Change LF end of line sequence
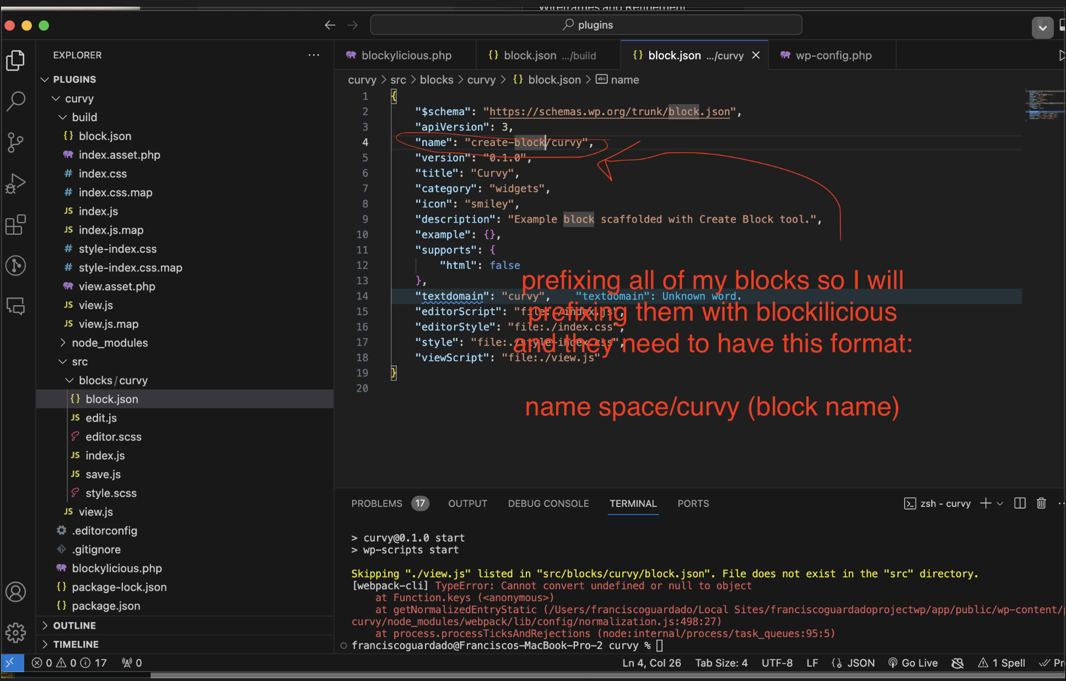This screenshot has width=1066, height=681. pyautogui.click(x=812, y=663)
